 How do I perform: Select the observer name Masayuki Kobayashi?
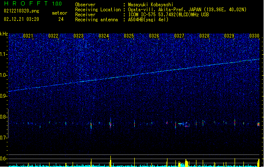tap(151, 5)
